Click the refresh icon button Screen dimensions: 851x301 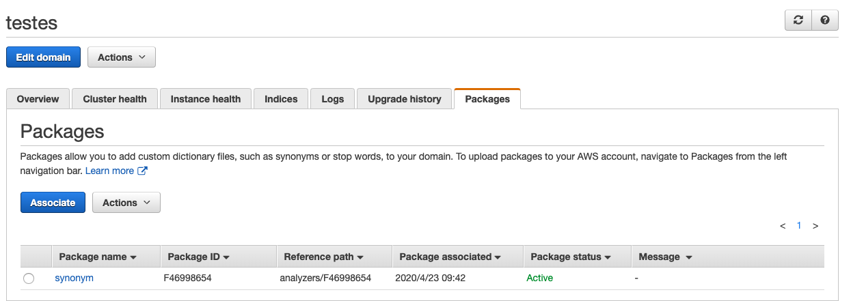coord(798,20)
